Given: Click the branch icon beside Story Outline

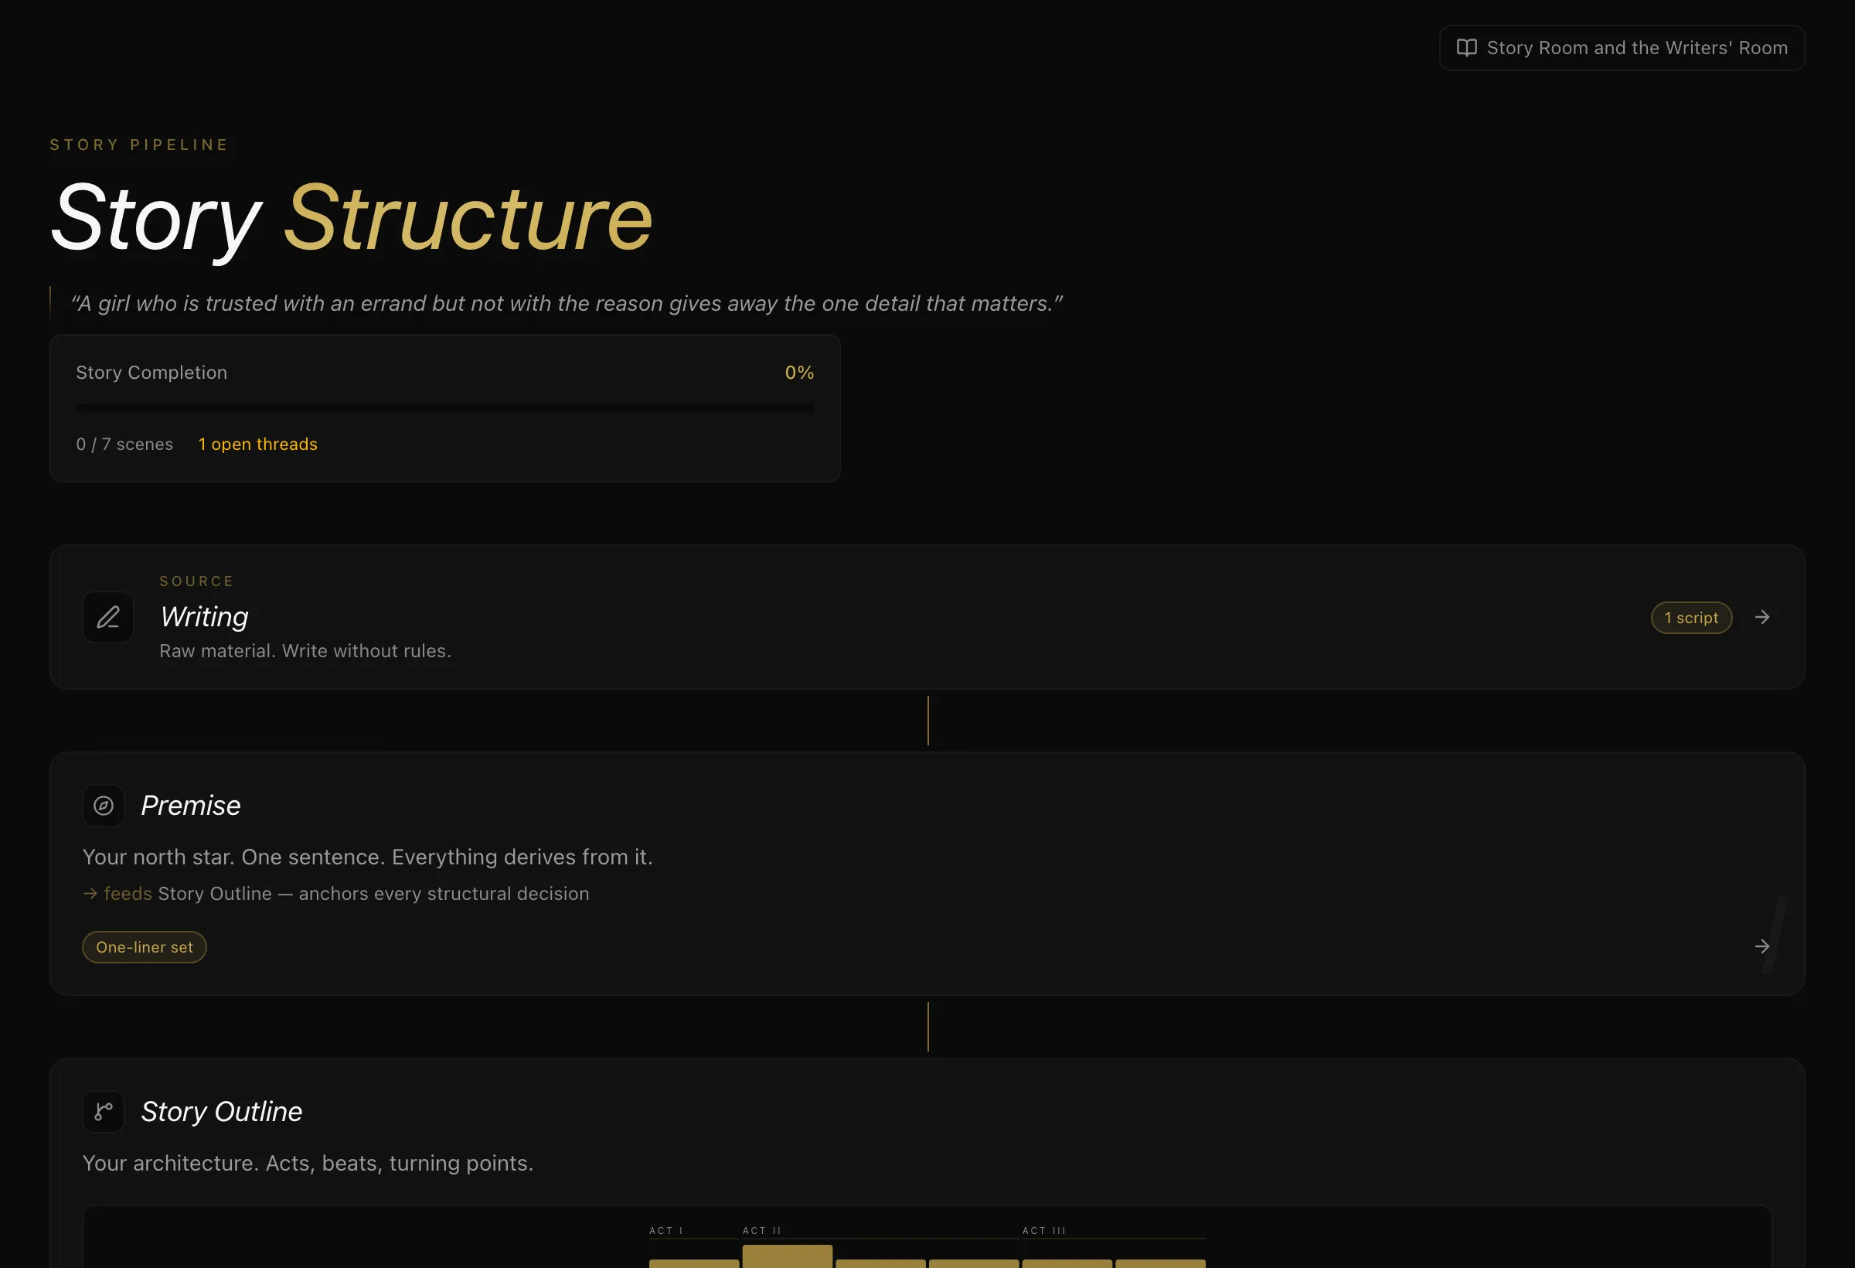Looking at the screenshot, I should (x=104, y=1112).
